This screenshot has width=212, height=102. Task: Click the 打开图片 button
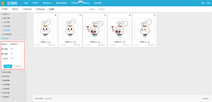click(x=5, y=9)
